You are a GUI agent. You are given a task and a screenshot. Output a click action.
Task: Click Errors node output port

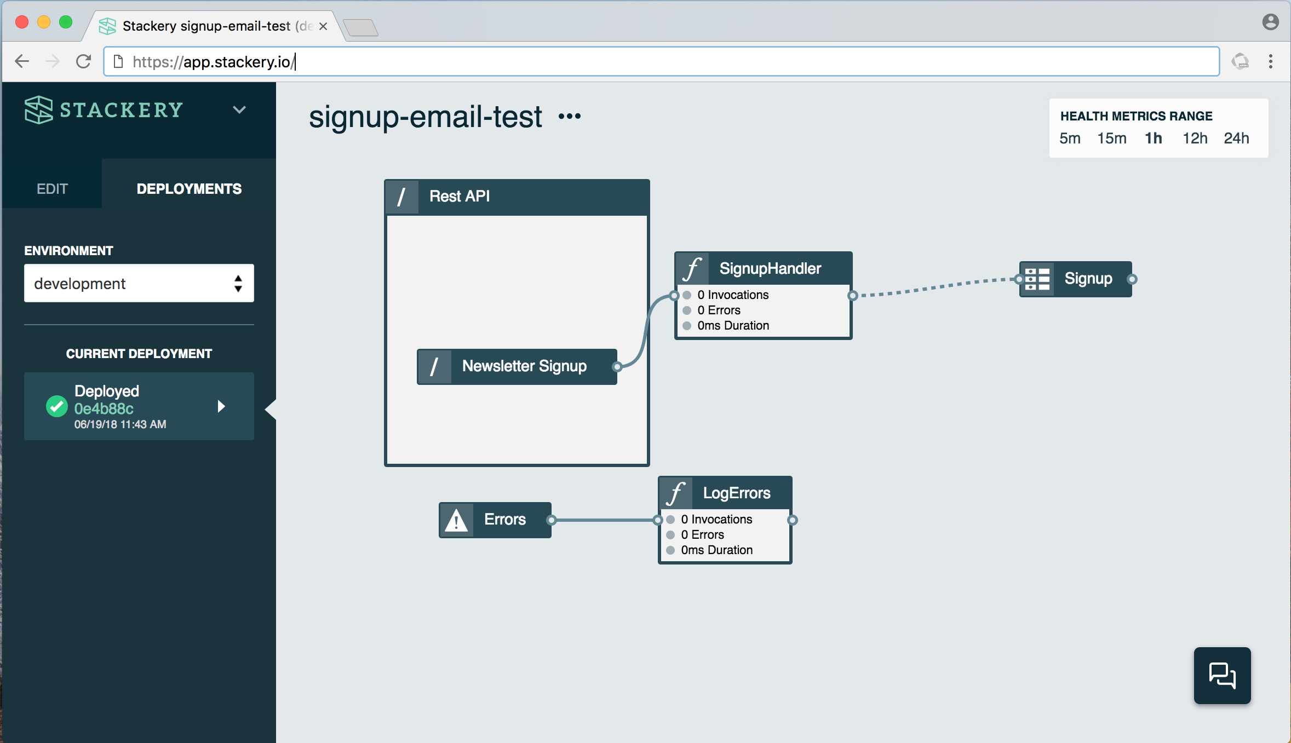pyautogui.click(x=552, y=520)
